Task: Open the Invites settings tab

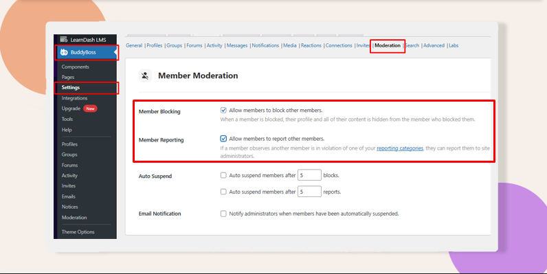Action: [363, 45]
